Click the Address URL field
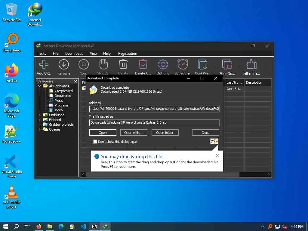 tap(154, 109)
